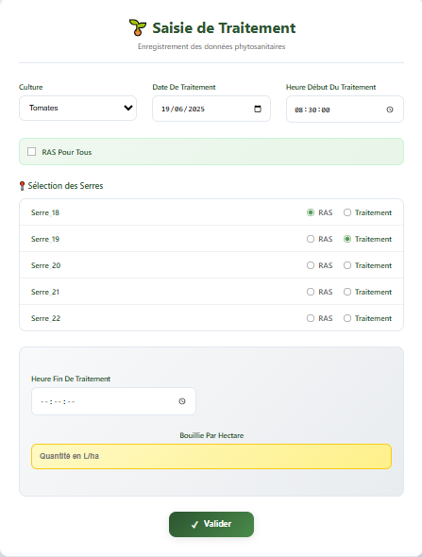
Task: Click the Serre_21 row label
Action: pyautogui.click(x=45, y=292)
